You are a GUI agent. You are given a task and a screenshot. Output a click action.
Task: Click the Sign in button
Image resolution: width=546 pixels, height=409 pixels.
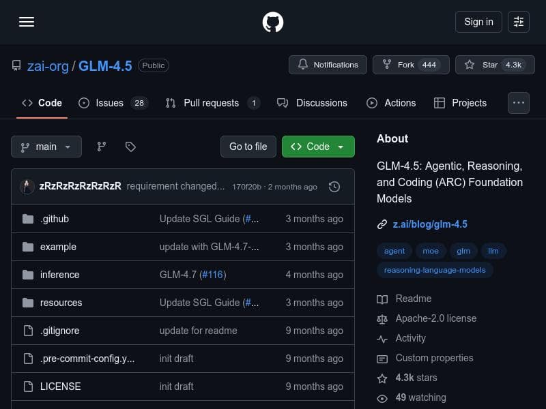[x=478, y=22]
